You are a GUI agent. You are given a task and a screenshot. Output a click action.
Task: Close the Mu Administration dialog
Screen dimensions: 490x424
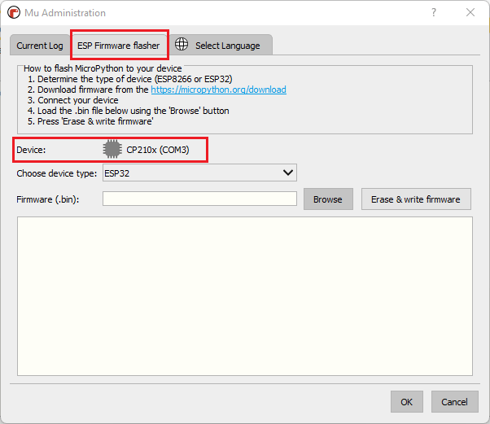470,13
